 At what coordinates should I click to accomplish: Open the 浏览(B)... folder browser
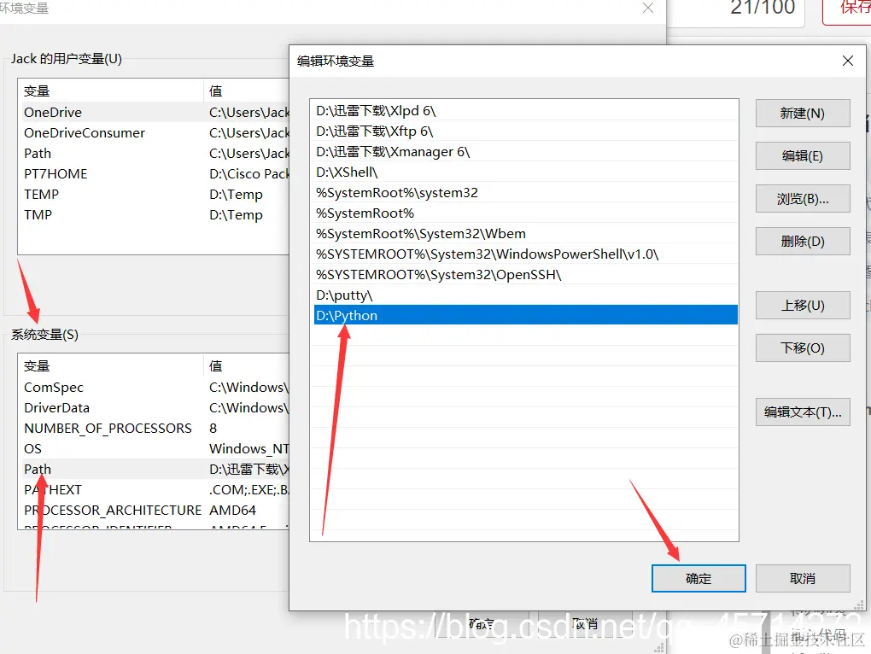click(x=802, y=199)
